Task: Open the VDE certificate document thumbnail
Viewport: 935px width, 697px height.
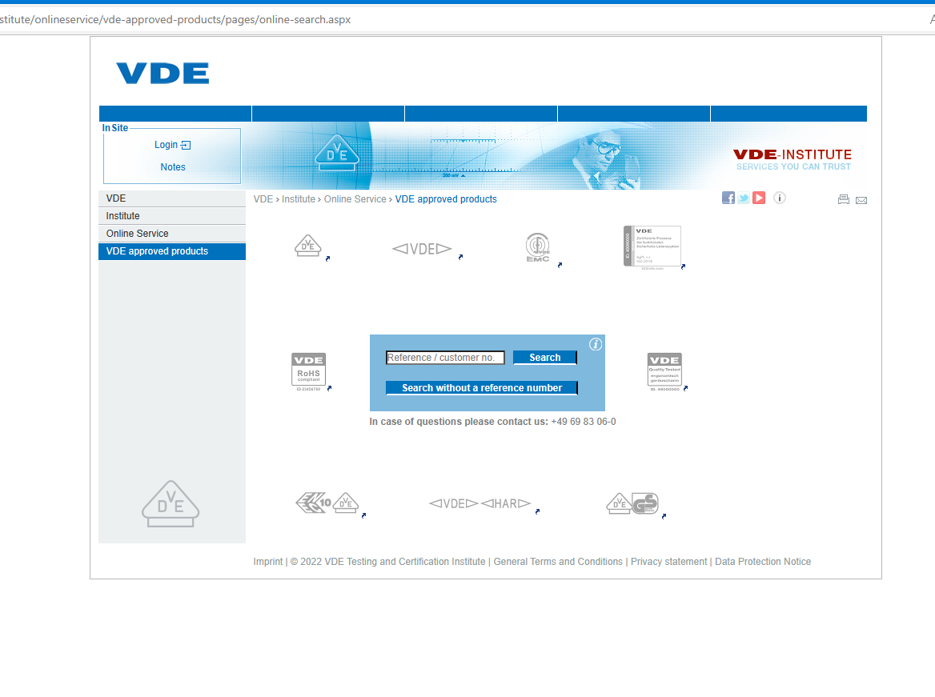Action: (652, 247)
